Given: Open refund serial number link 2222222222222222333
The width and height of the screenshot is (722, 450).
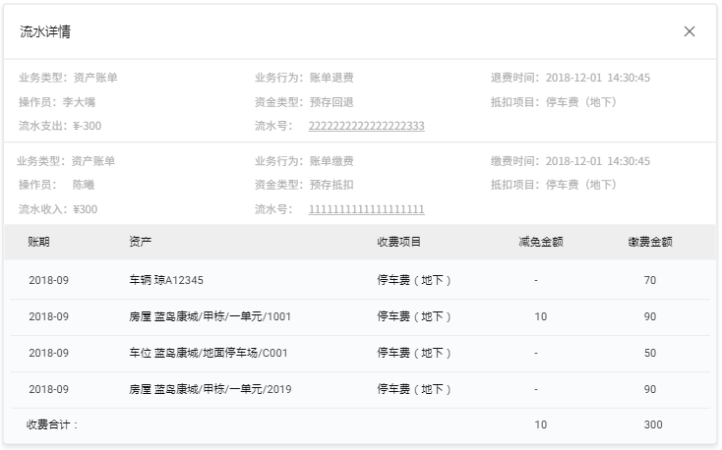Looking at the screenshot, I should coord(366,126).
